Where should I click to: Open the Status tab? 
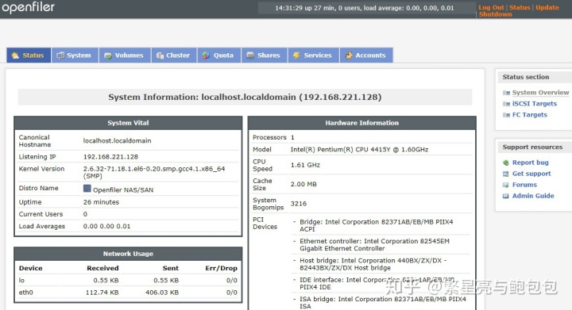pyautogui.click(x=29, y=55)
